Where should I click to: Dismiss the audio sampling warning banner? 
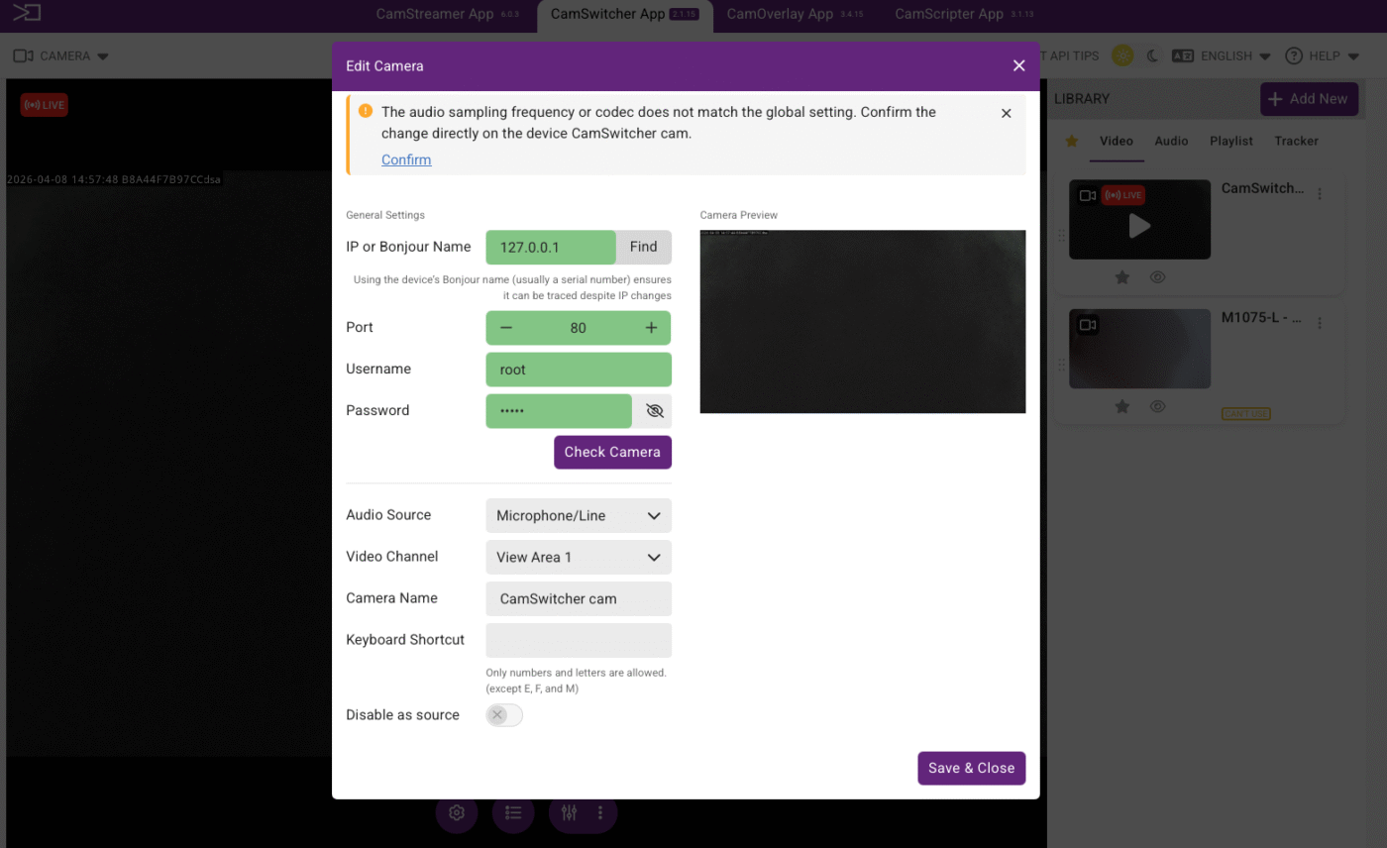[1006, 114]
